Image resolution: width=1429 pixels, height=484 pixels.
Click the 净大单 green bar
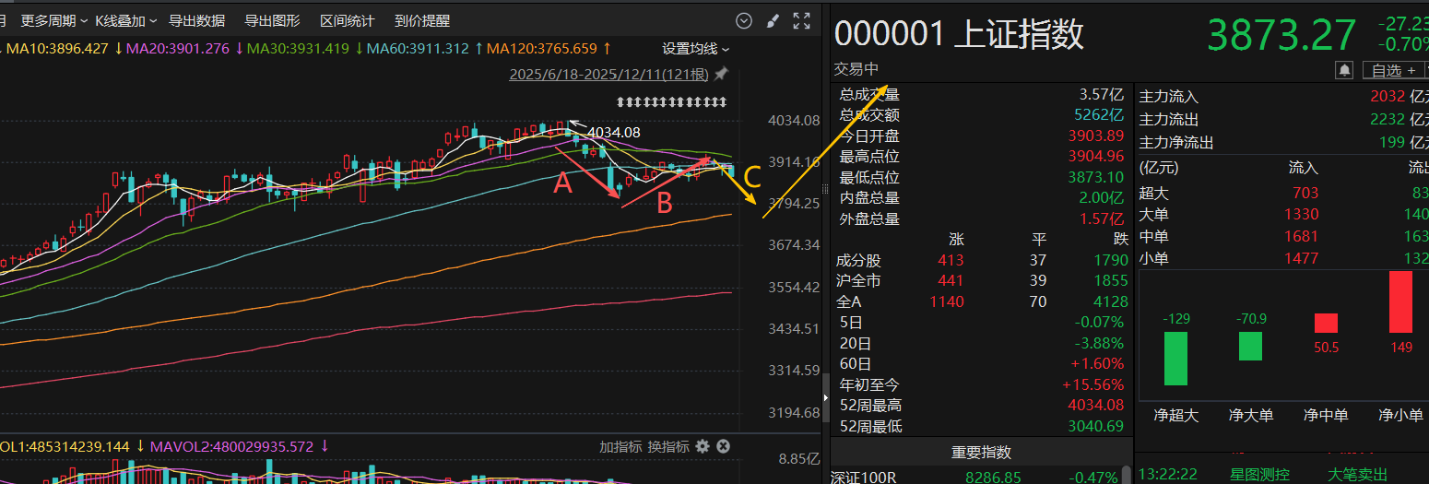tap(1250, 347)
